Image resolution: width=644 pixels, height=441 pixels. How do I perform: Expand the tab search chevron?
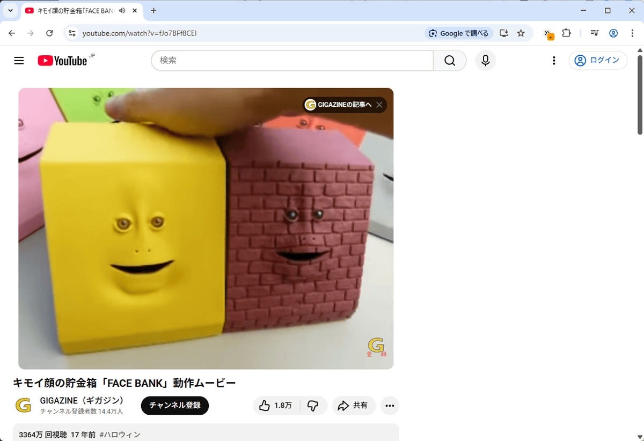click(x=10, y=11)
